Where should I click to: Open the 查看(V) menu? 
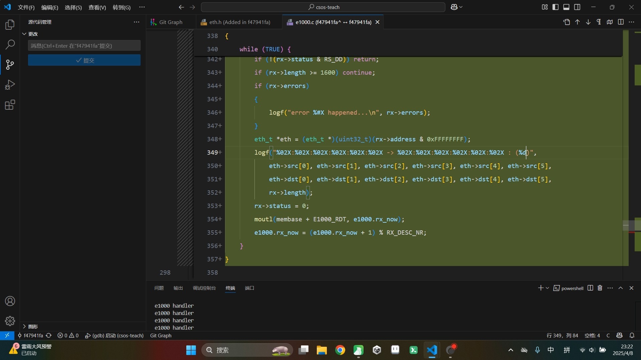pos(97,7)
